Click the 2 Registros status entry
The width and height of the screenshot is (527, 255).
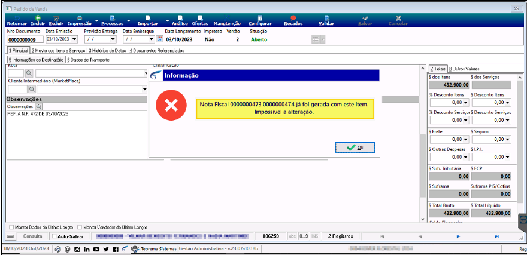point(341,236)
